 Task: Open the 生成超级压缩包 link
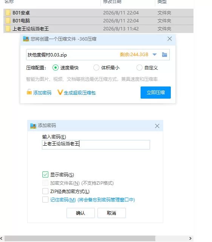coord(80,93)
